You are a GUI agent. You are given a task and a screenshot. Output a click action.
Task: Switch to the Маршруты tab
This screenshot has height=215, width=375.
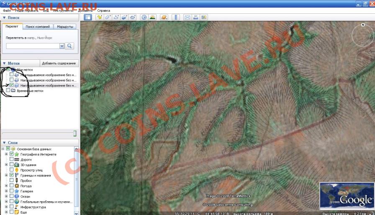click(65, 27)
